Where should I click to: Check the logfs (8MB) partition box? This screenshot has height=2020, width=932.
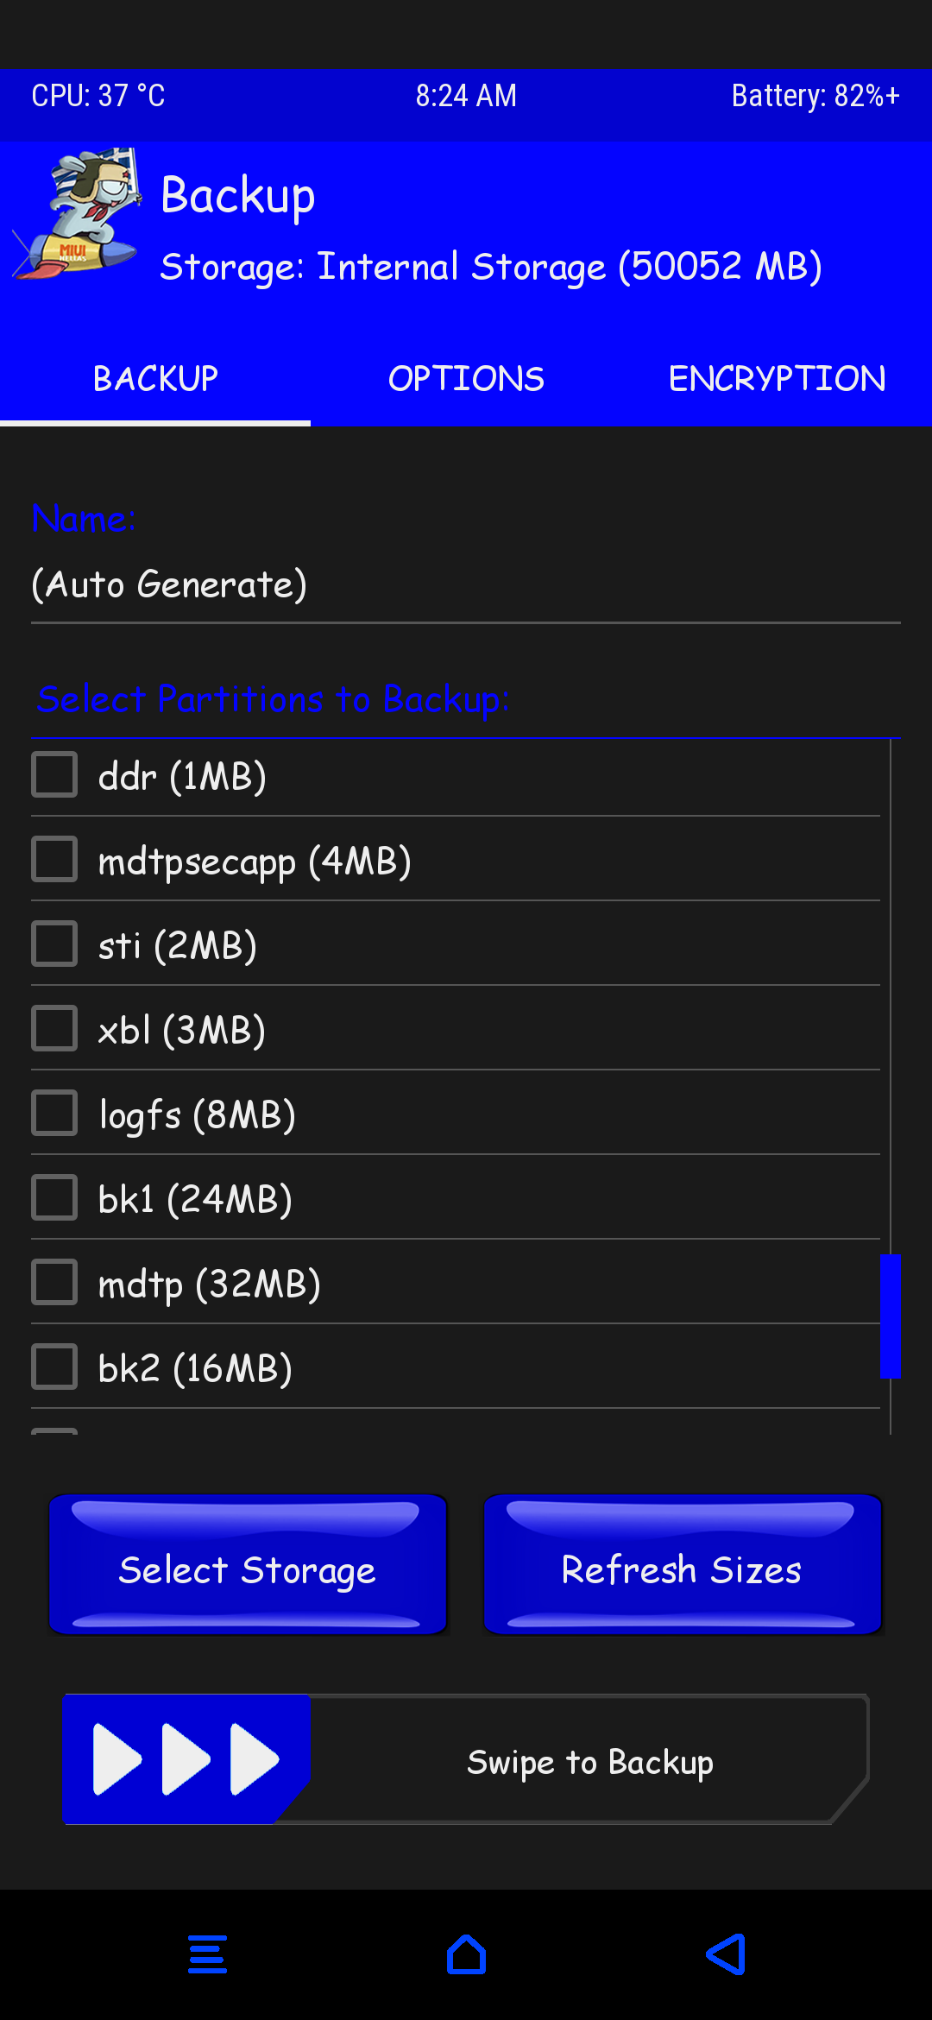[x=54, y=1114]
